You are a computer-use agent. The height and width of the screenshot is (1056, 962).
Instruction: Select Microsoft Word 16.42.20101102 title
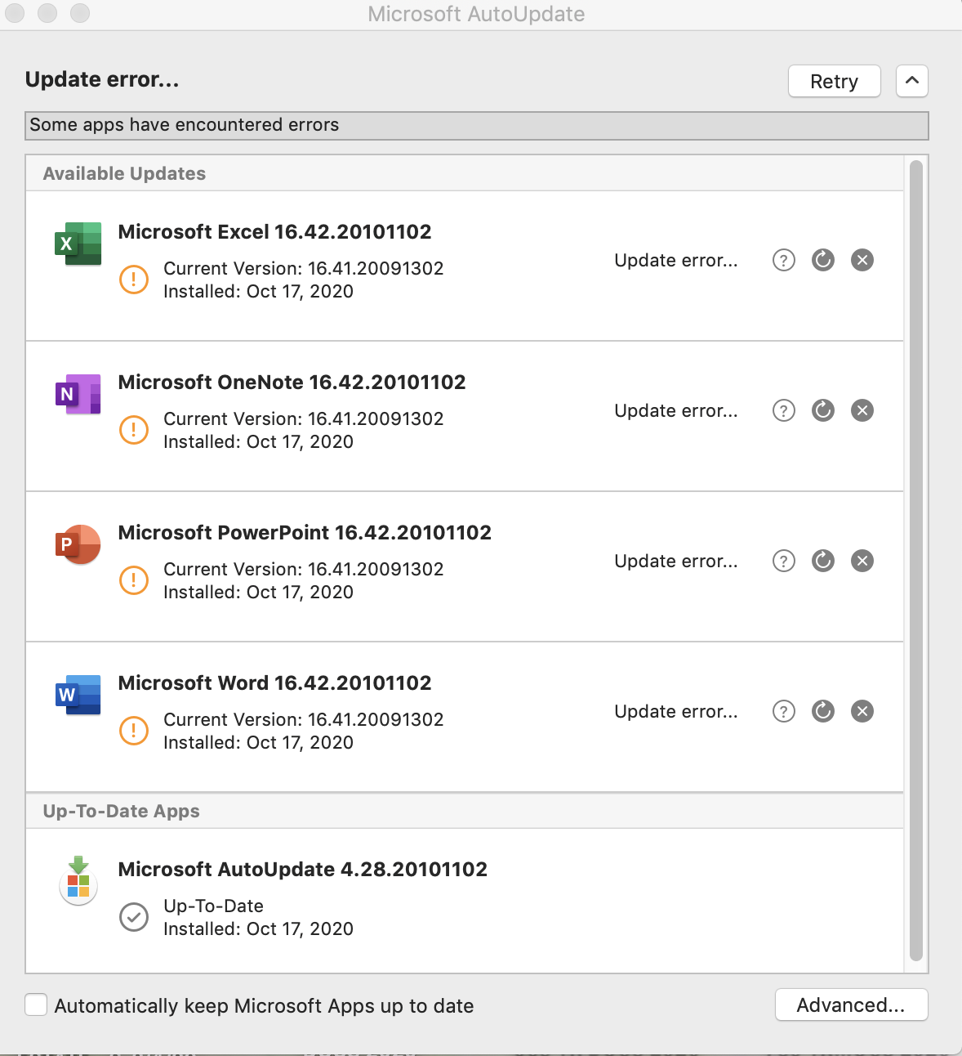(274, 682)
